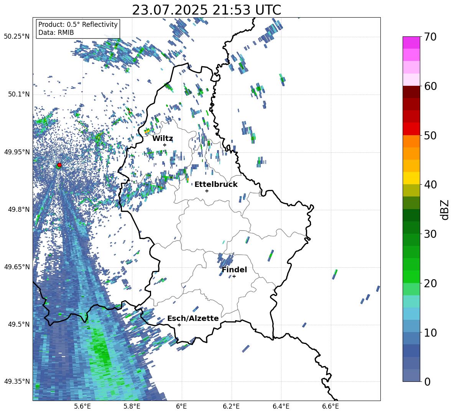454x414 pixels.
Task: Click the 70 value on the colorbar
Action: tap(430, 37)
